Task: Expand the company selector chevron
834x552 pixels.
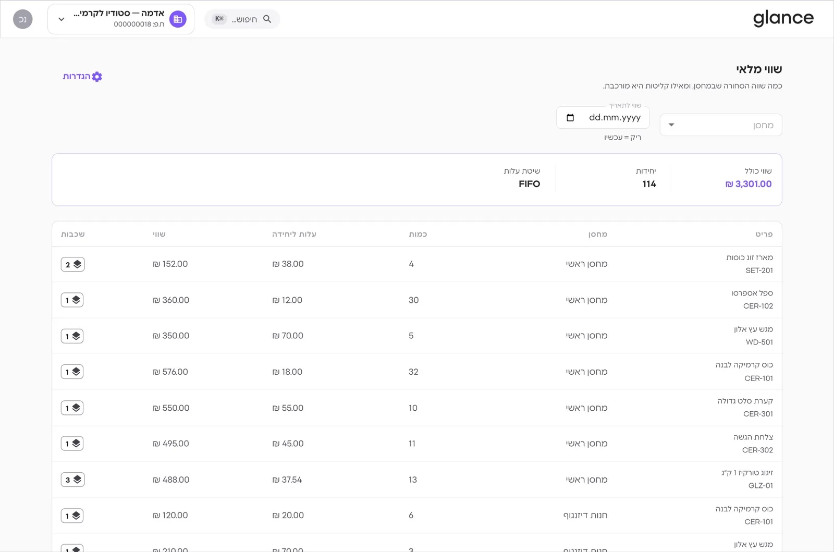Action: [62, 19]
